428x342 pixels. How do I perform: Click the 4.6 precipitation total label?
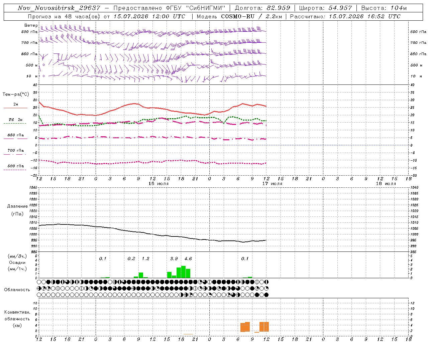[188, 259]
